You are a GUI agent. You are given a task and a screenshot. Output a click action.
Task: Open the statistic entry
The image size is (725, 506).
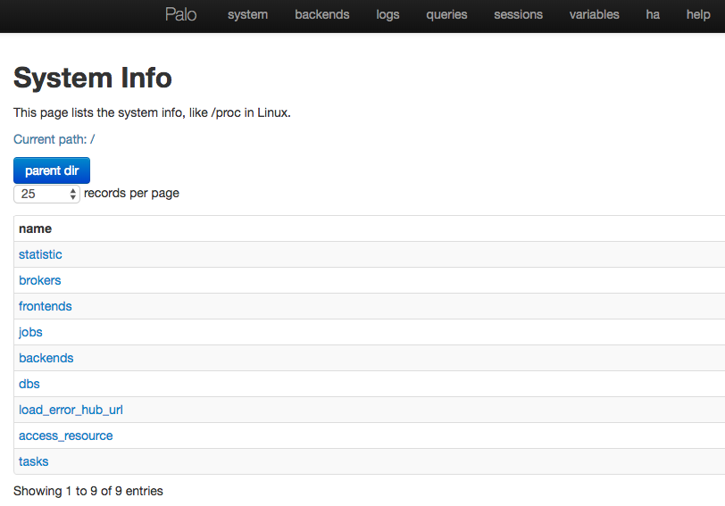40,254
